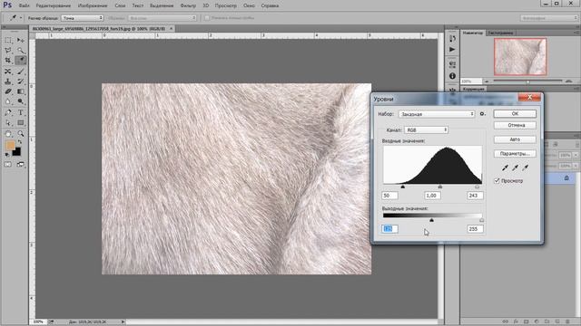Image resolution: width=581 pixels, height=326 pixels.
Task: Open the Изображение menu
Action: [93, 5]
